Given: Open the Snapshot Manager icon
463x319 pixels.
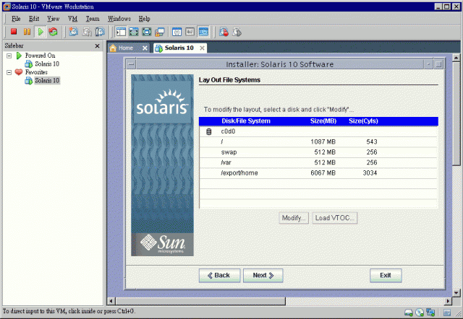Looking at the screenshot, I should tap(100, 32).
